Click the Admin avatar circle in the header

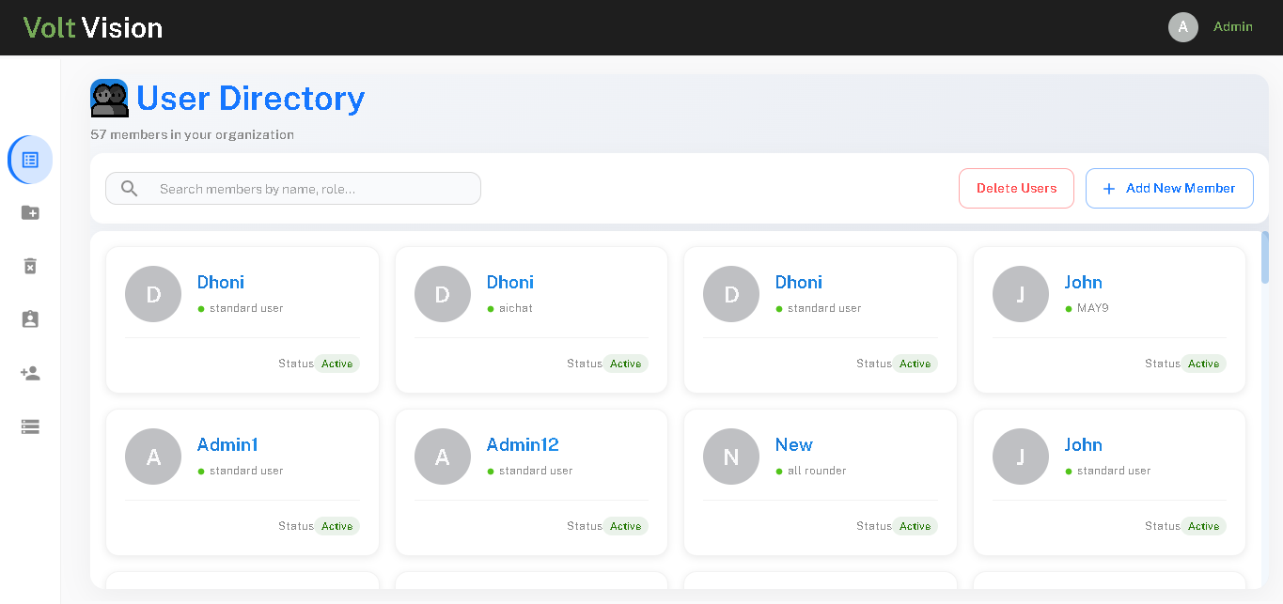point(1183,26)
